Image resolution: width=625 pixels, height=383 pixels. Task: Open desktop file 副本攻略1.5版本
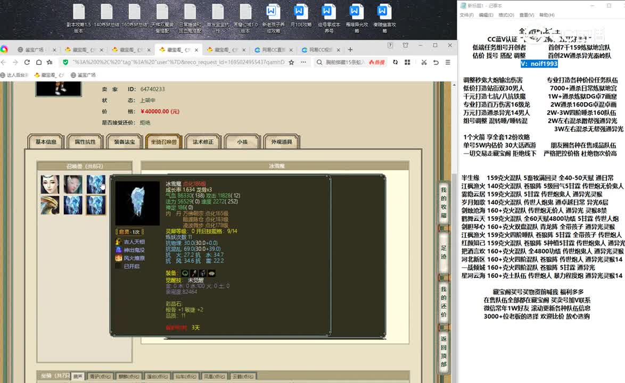(x=78, y=18)
